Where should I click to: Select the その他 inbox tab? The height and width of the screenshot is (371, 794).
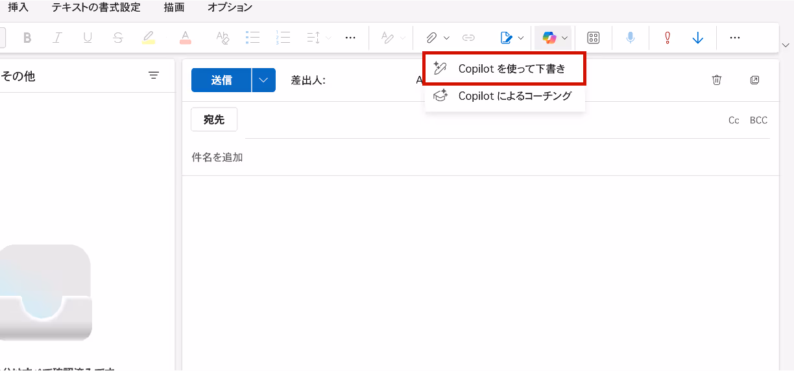pyautogui.click(x=18, y=76)
